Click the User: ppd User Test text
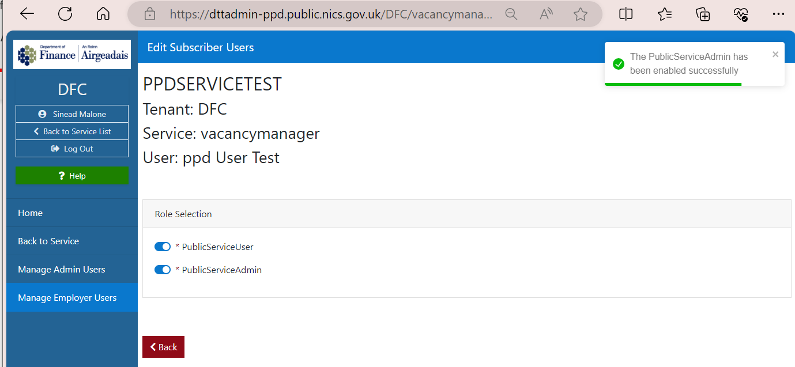 pos(211,158)
